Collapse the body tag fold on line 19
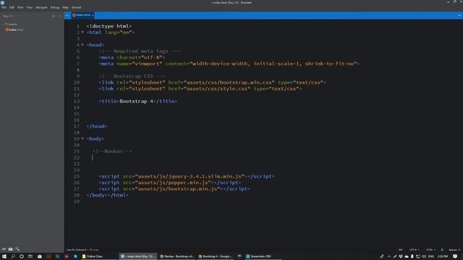The image size is (463, 260). click(82, 139)
